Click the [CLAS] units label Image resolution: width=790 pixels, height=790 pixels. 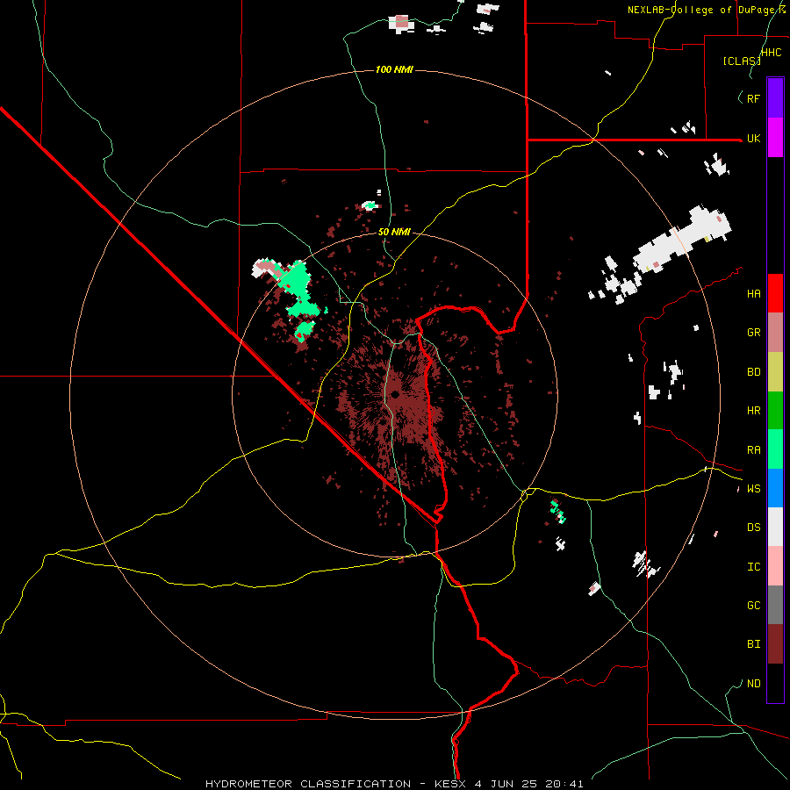click(742, 61)
